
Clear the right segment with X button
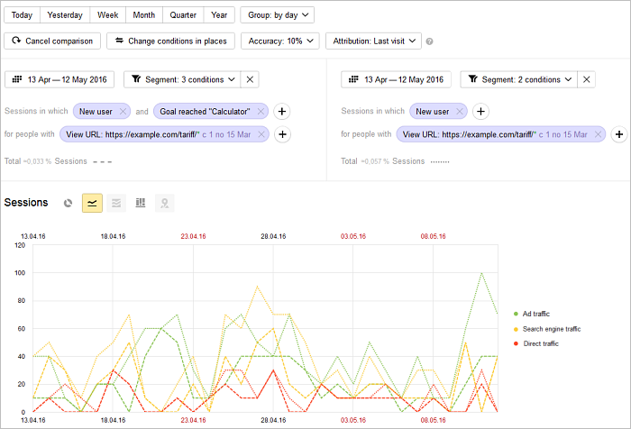[587, 79]
